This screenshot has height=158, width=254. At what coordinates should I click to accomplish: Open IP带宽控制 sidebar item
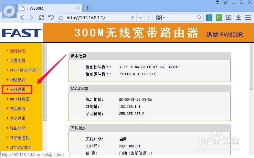(19, 138)
